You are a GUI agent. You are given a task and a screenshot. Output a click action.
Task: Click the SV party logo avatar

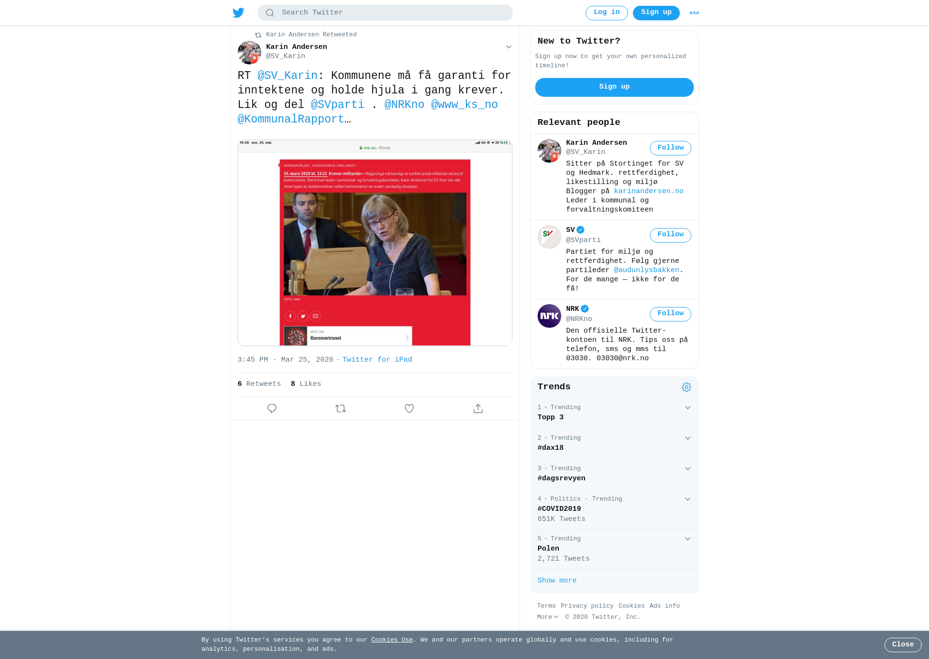coord(549,237)
